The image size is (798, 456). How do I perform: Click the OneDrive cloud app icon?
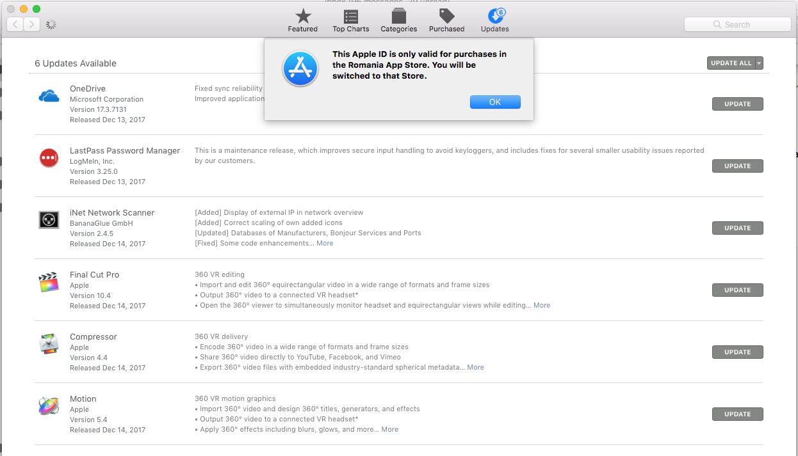pos(49,97)
